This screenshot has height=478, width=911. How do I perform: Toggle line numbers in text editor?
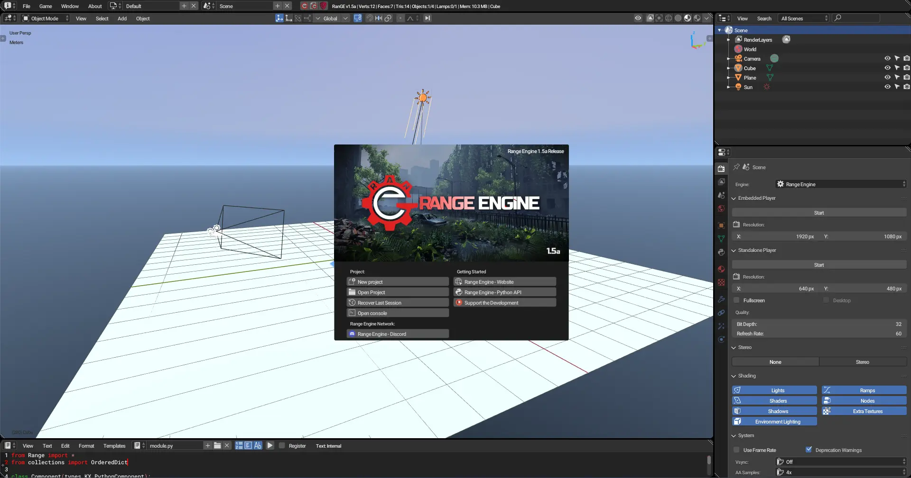239,445
